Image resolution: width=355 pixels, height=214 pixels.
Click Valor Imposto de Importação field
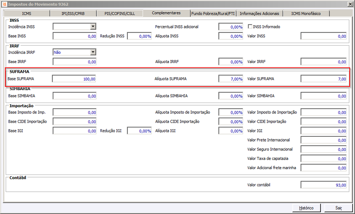coord(323,112)
